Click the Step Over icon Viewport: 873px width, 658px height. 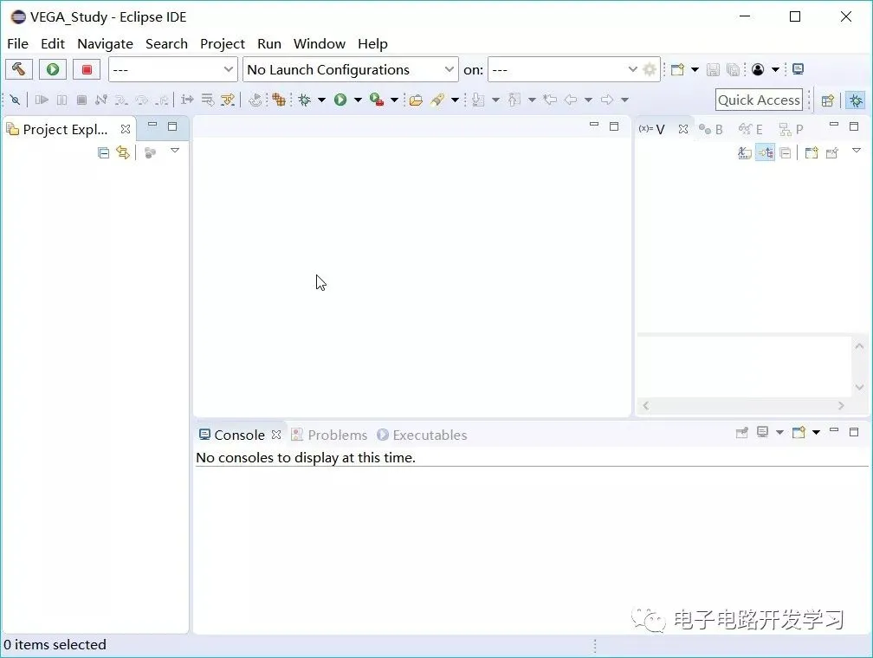[141, 100]
